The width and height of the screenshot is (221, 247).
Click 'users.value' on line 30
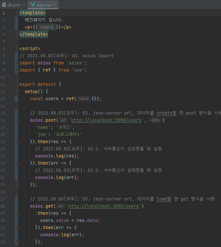[54, 220]
